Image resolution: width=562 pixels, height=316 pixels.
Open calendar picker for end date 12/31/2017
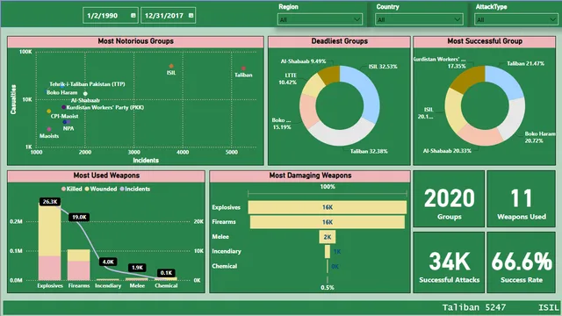point(191,16)
